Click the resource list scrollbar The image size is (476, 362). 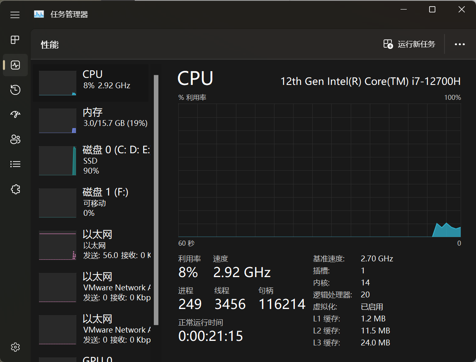click(x=156, y=200)
